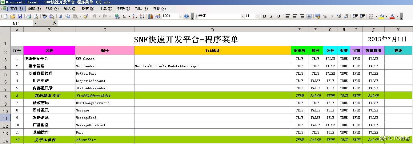Click inside the Name Box showing N11

click(x=17, y=23)
